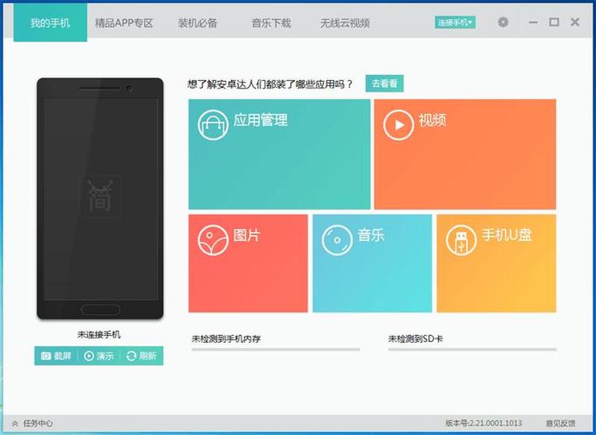
Task: Click the 音乐 tile title text
Action: pyautogui.click(x=371, y=235)
